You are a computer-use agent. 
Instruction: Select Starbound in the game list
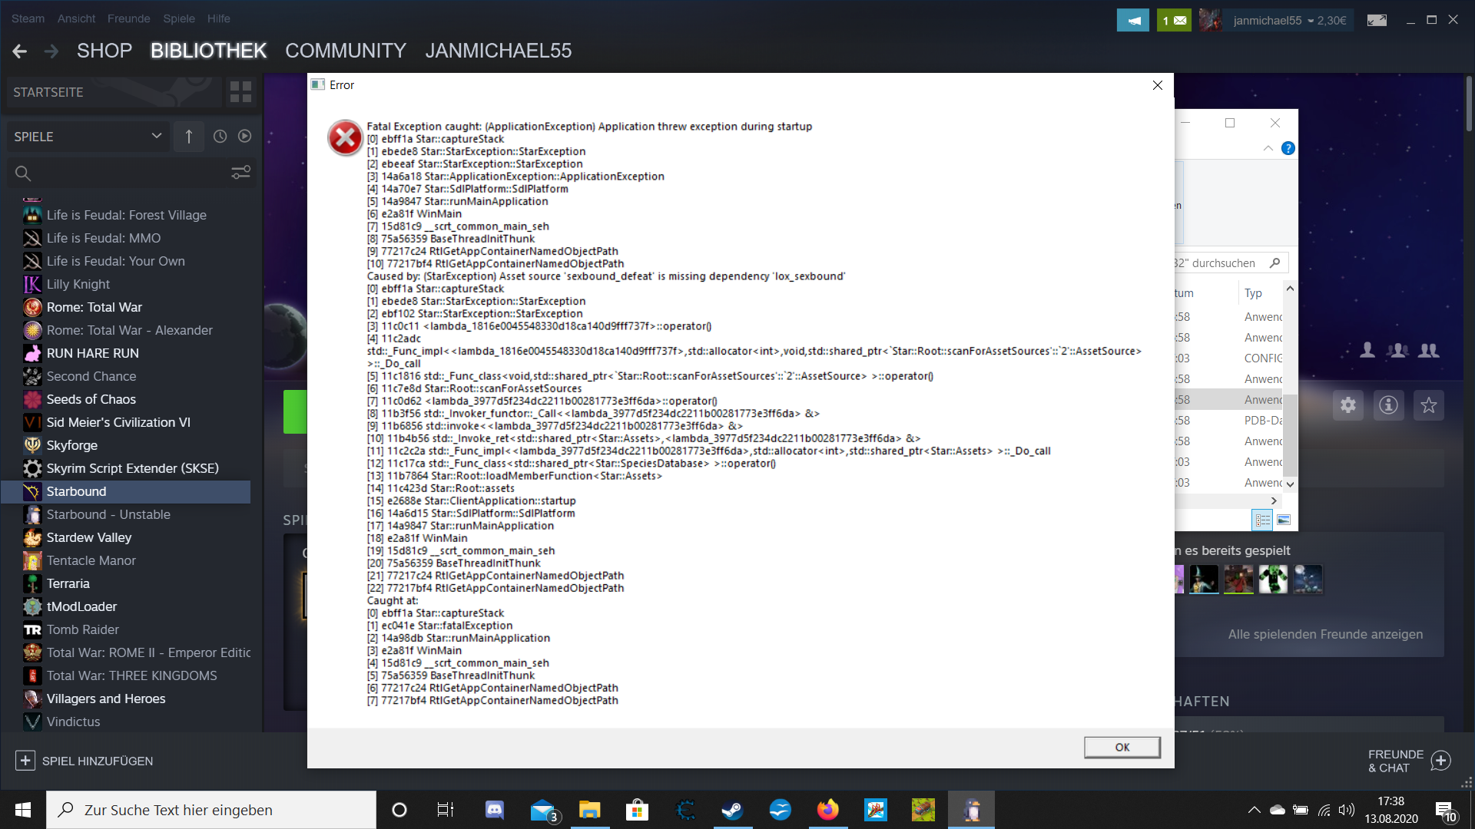pos(127,491)
